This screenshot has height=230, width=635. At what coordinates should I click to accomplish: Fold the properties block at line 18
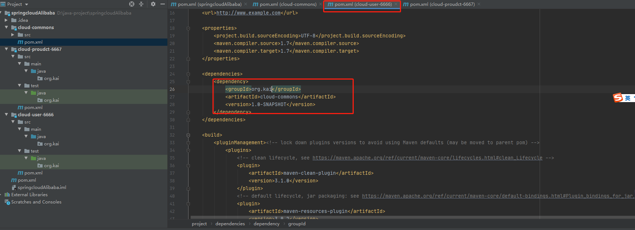(188, 28)
